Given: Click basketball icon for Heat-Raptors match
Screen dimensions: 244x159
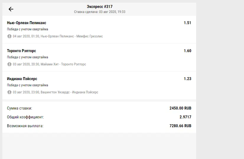Looking at the screenshot, I should tap(9, 64).
